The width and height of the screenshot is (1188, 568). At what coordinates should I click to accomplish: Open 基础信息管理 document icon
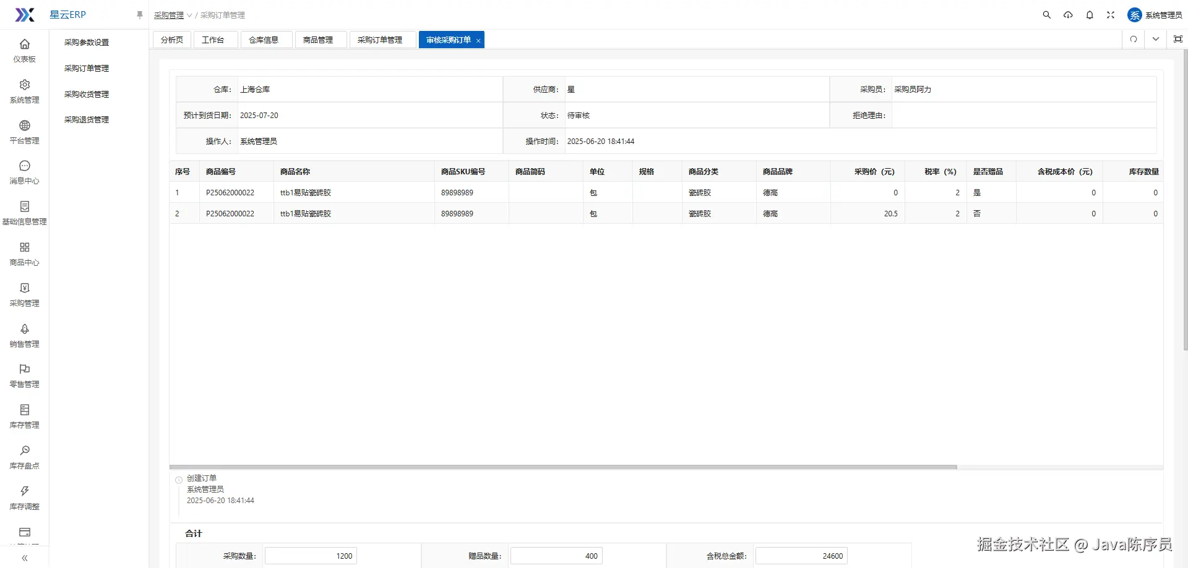[x=25, y=206]
